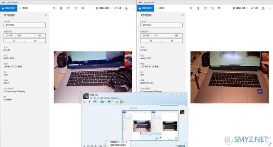Open minute 16 time dropdown in right panel
Viewport: 273px width, 147px height.
point(172,41)
